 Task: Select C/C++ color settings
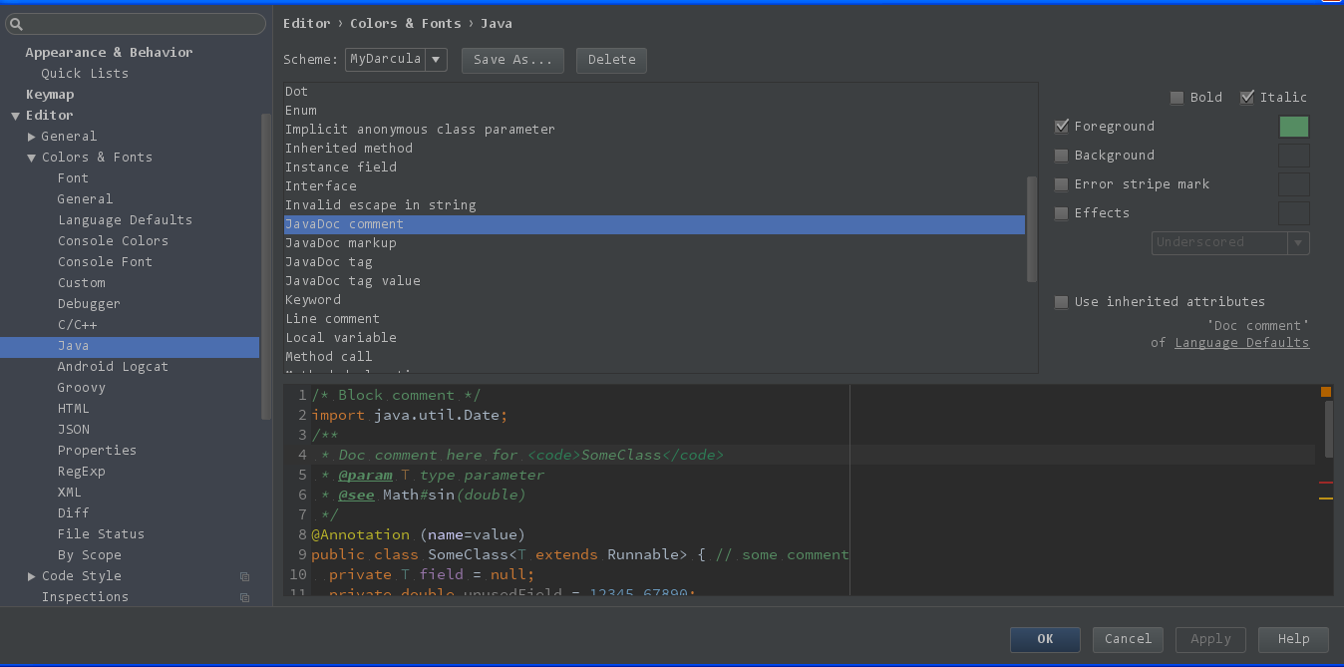pyautogui.click(x=77, y=325)
